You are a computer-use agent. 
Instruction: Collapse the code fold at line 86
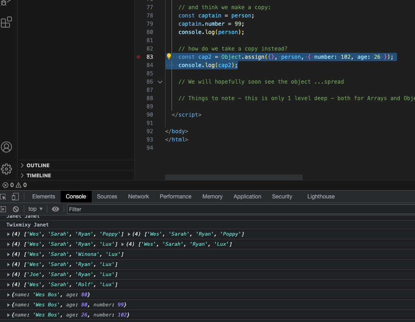coord(160,82)
